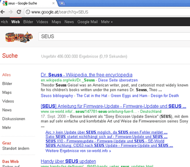Click the browser back arrow

coord(3,12)
